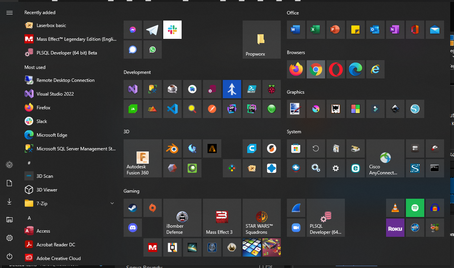Open the PLSQL Developer tile
454x268 pixels.
(x=325, y=218)
